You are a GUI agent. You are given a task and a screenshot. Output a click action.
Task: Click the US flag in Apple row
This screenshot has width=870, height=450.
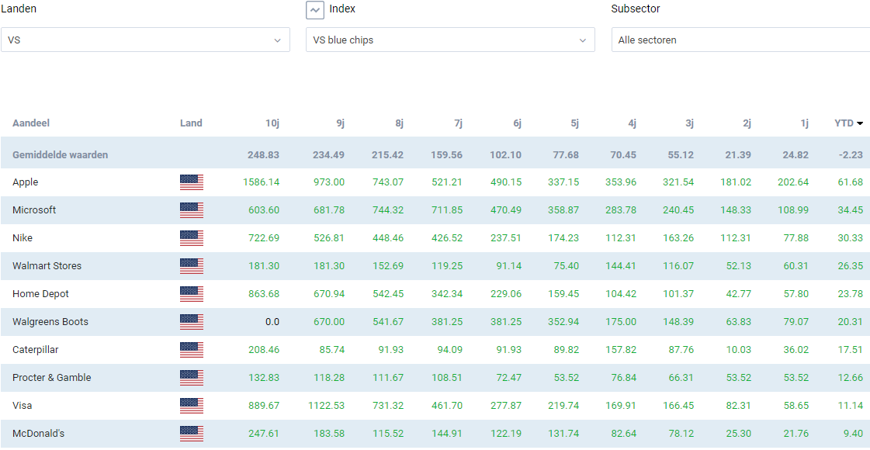(192, 182)
